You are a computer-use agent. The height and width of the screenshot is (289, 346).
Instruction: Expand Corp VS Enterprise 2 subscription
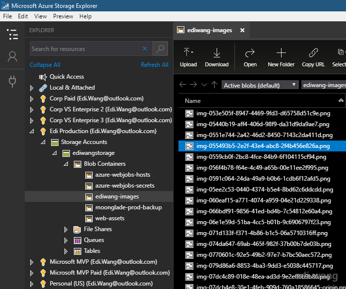coord(32,110)
